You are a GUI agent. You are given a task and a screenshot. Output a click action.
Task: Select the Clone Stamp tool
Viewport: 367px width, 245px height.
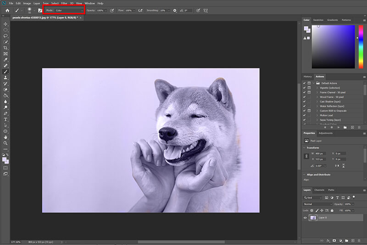click(x=6, y=78)
